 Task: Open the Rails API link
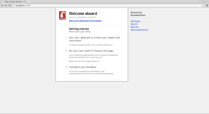coord(134,24)
